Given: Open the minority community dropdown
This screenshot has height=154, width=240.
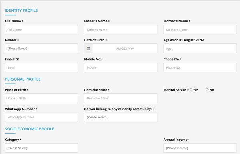Looking at the screenshot, I should pyautogui.click(x=121, y=117).
